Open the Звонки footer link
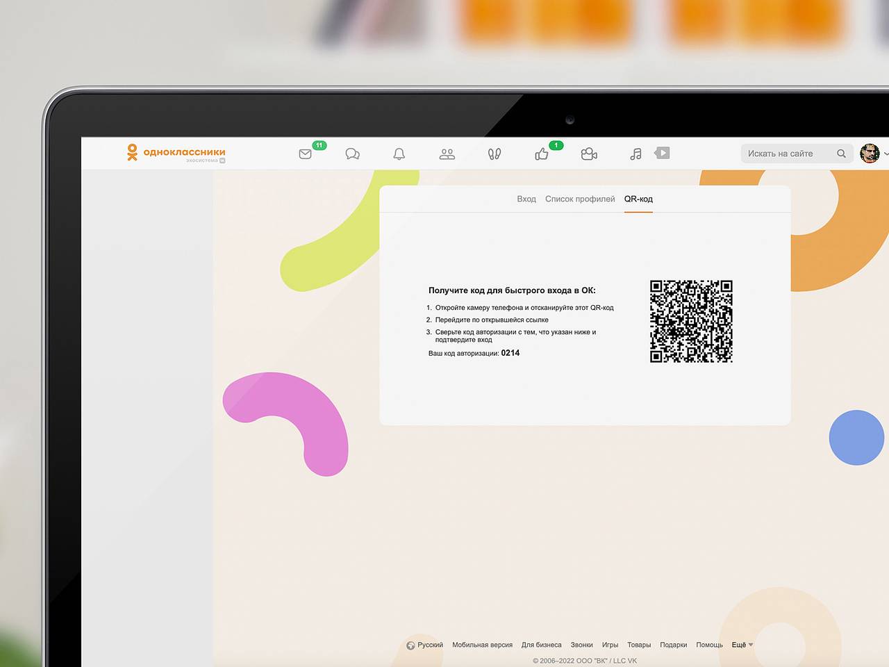Screen dimensions: 889x667 tap(582, 645)
